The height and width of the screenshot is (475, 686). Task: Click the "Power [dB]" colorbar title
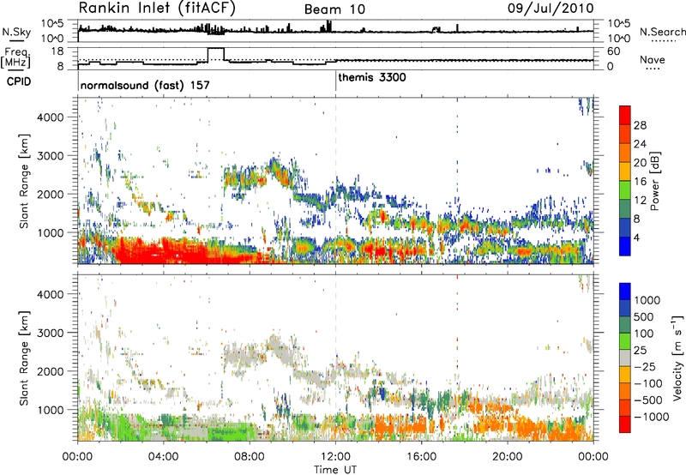click(x=655, y=181)
